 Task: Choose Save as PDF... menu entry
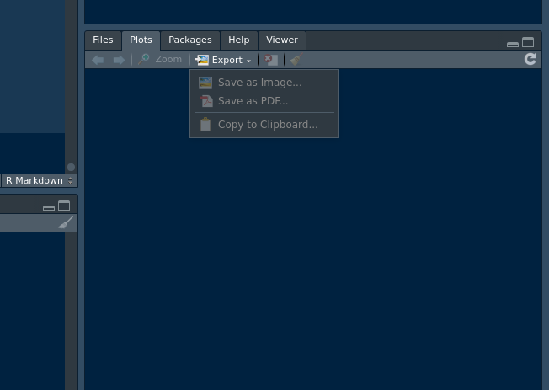click(x=264, y=101)
